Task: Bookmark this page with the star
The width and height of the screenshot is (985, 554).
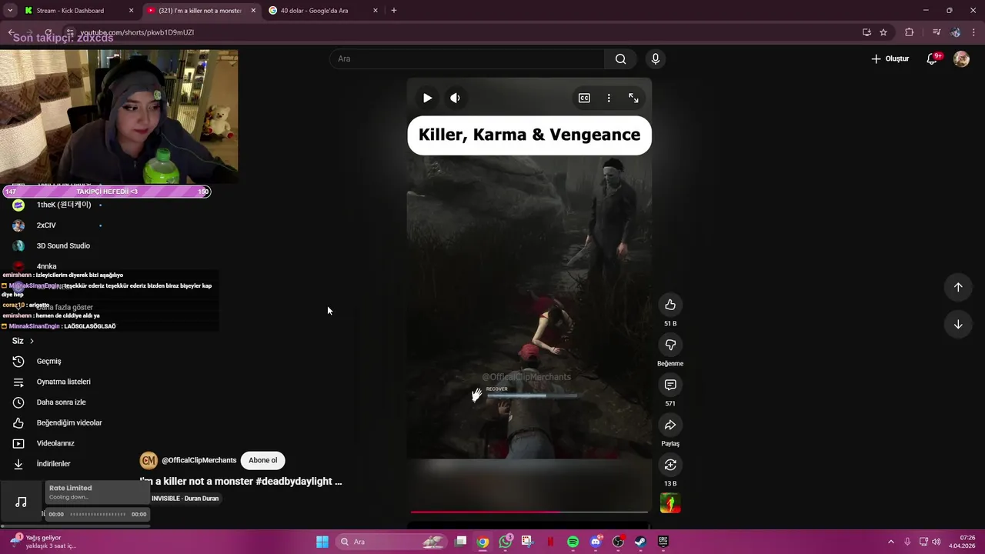Action: coord(883,32)
